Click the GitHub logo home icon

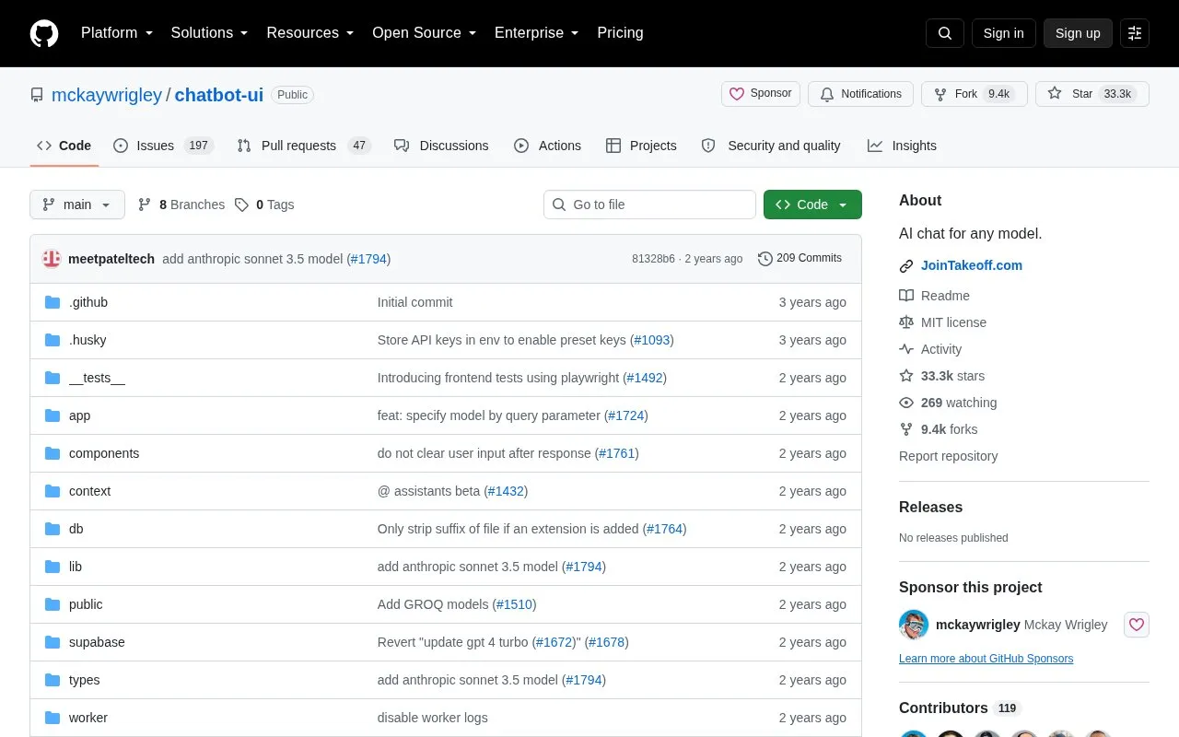(x=44, y=33)
